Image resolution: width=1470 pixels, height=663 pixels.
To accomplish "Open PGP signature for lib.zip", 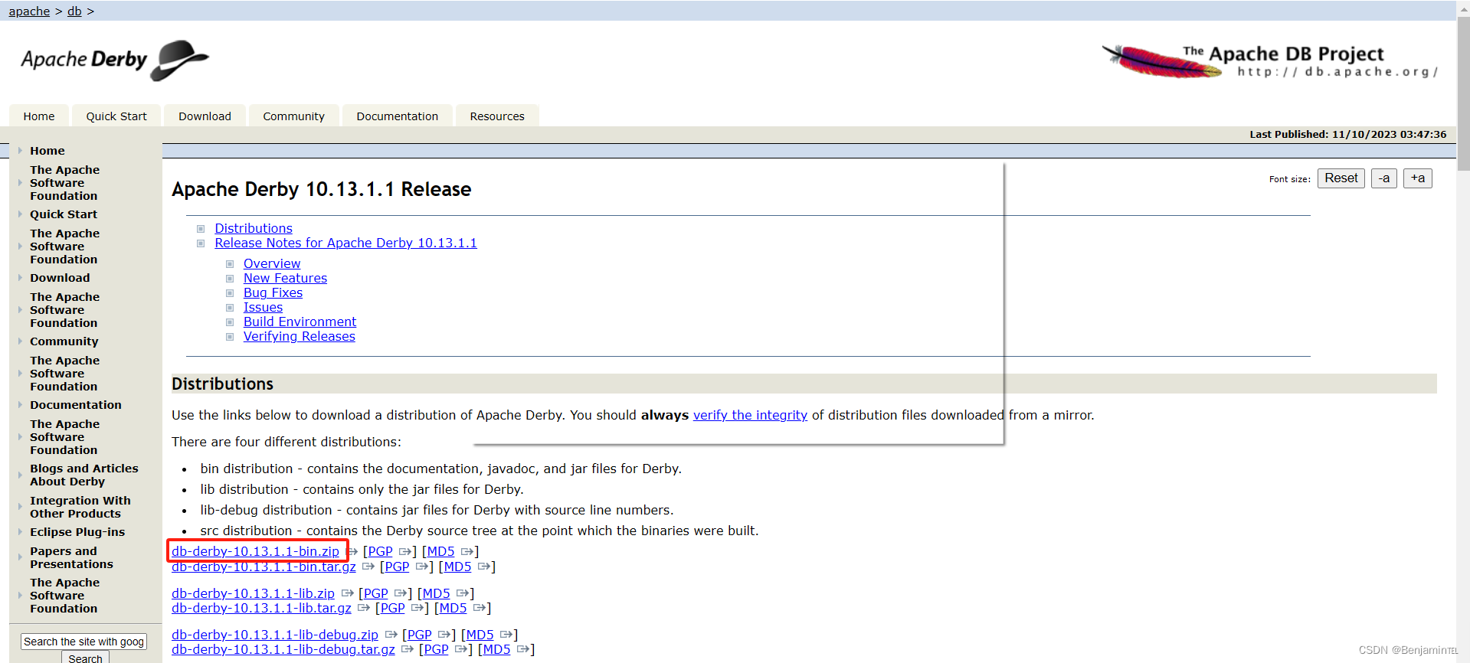I will pyautogui.click(x=375, y=593).
